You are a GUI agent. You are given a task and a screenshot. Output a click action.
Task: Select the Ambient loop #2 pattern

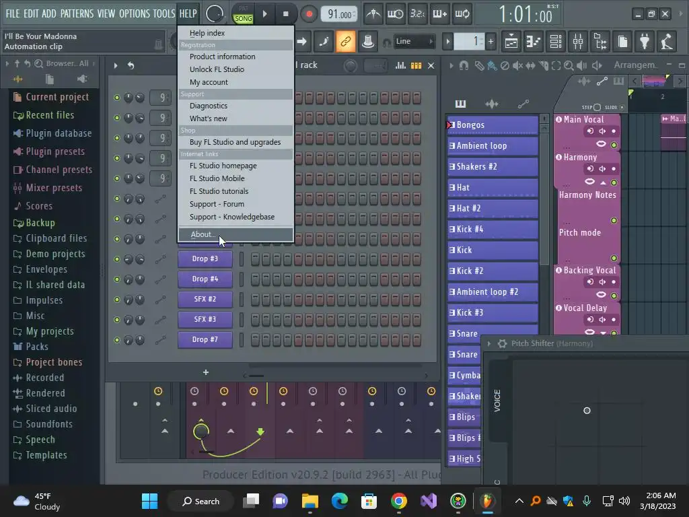point(493,292)
